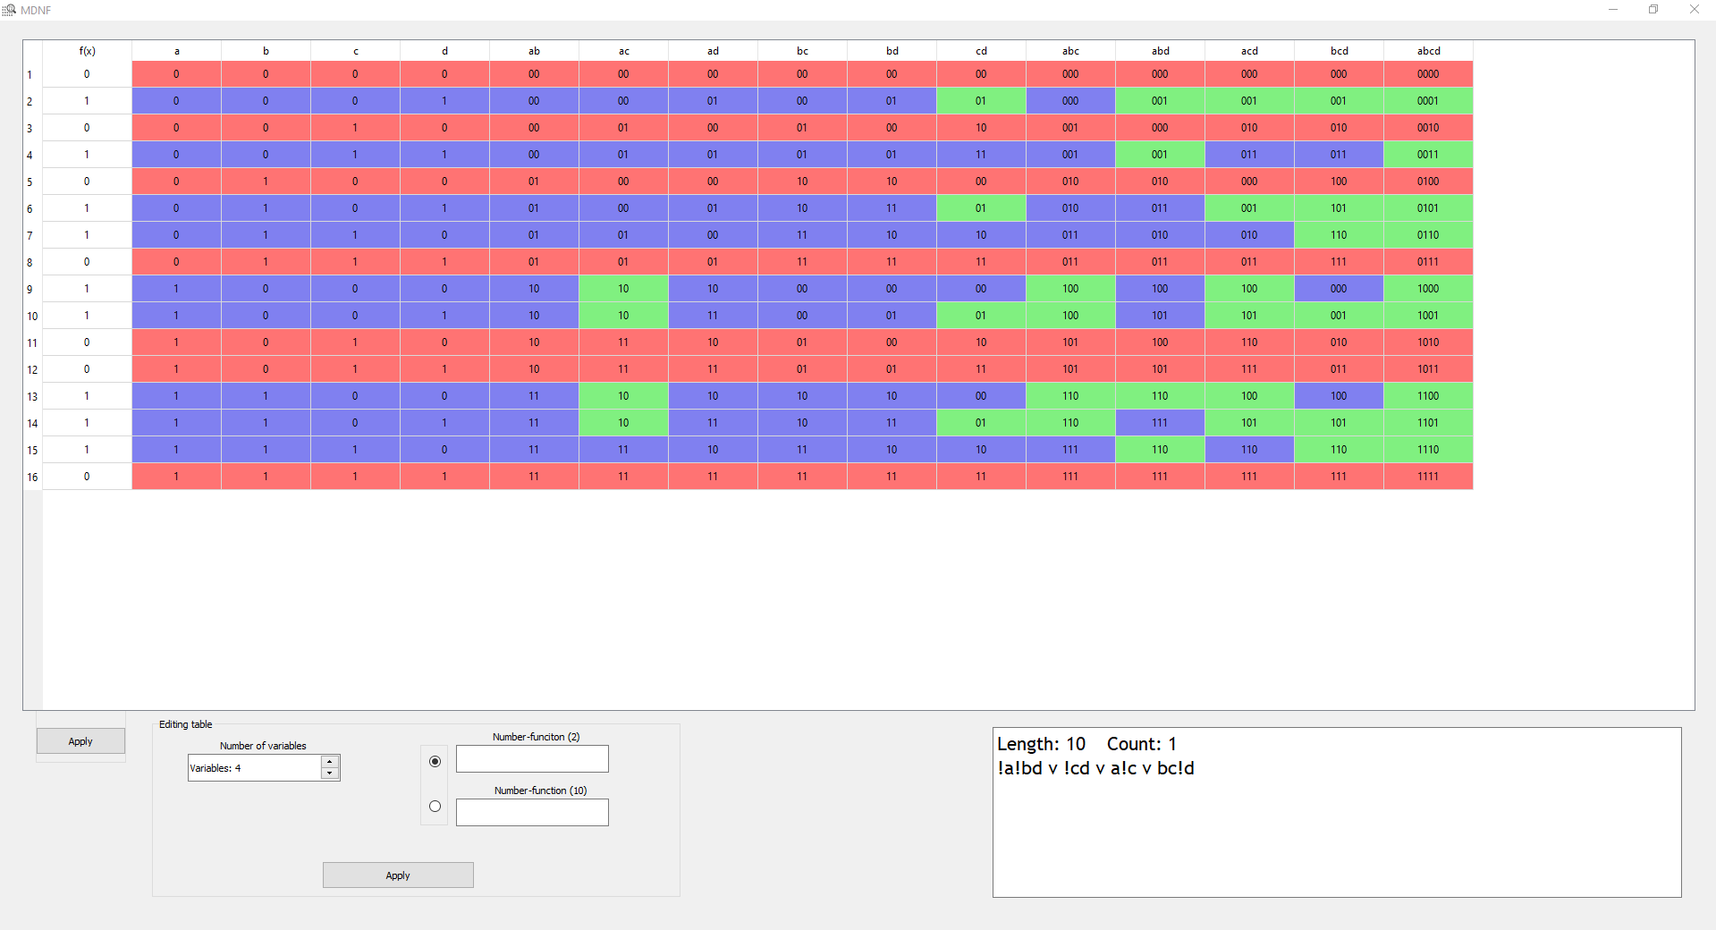Viewport: 1716px width, 930px height.
Task: Click 'abcd' cell 0111 in row 8
Action: (1428, 262)
